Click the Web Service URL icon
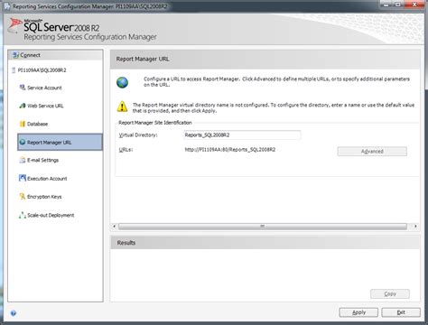Image resolution: width=428 pixels, height=325 pixels. pos(23,106)
